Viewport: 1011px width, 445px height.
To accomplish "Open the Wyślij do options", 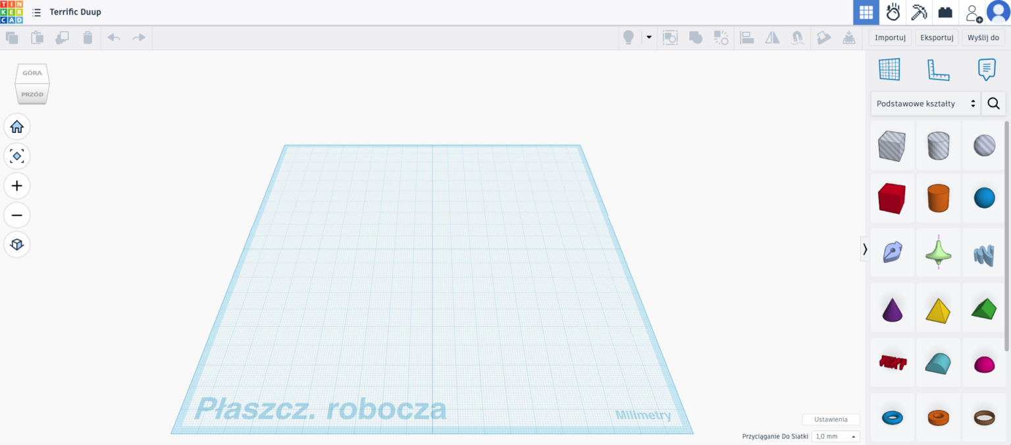I will 983,38.
